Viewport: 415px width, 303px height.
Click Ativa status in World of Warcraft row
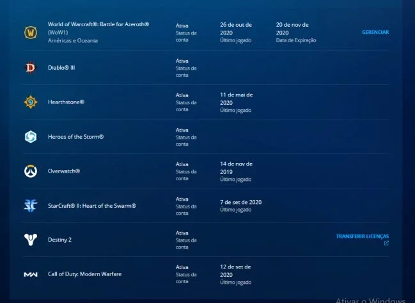tap(182, 26)
